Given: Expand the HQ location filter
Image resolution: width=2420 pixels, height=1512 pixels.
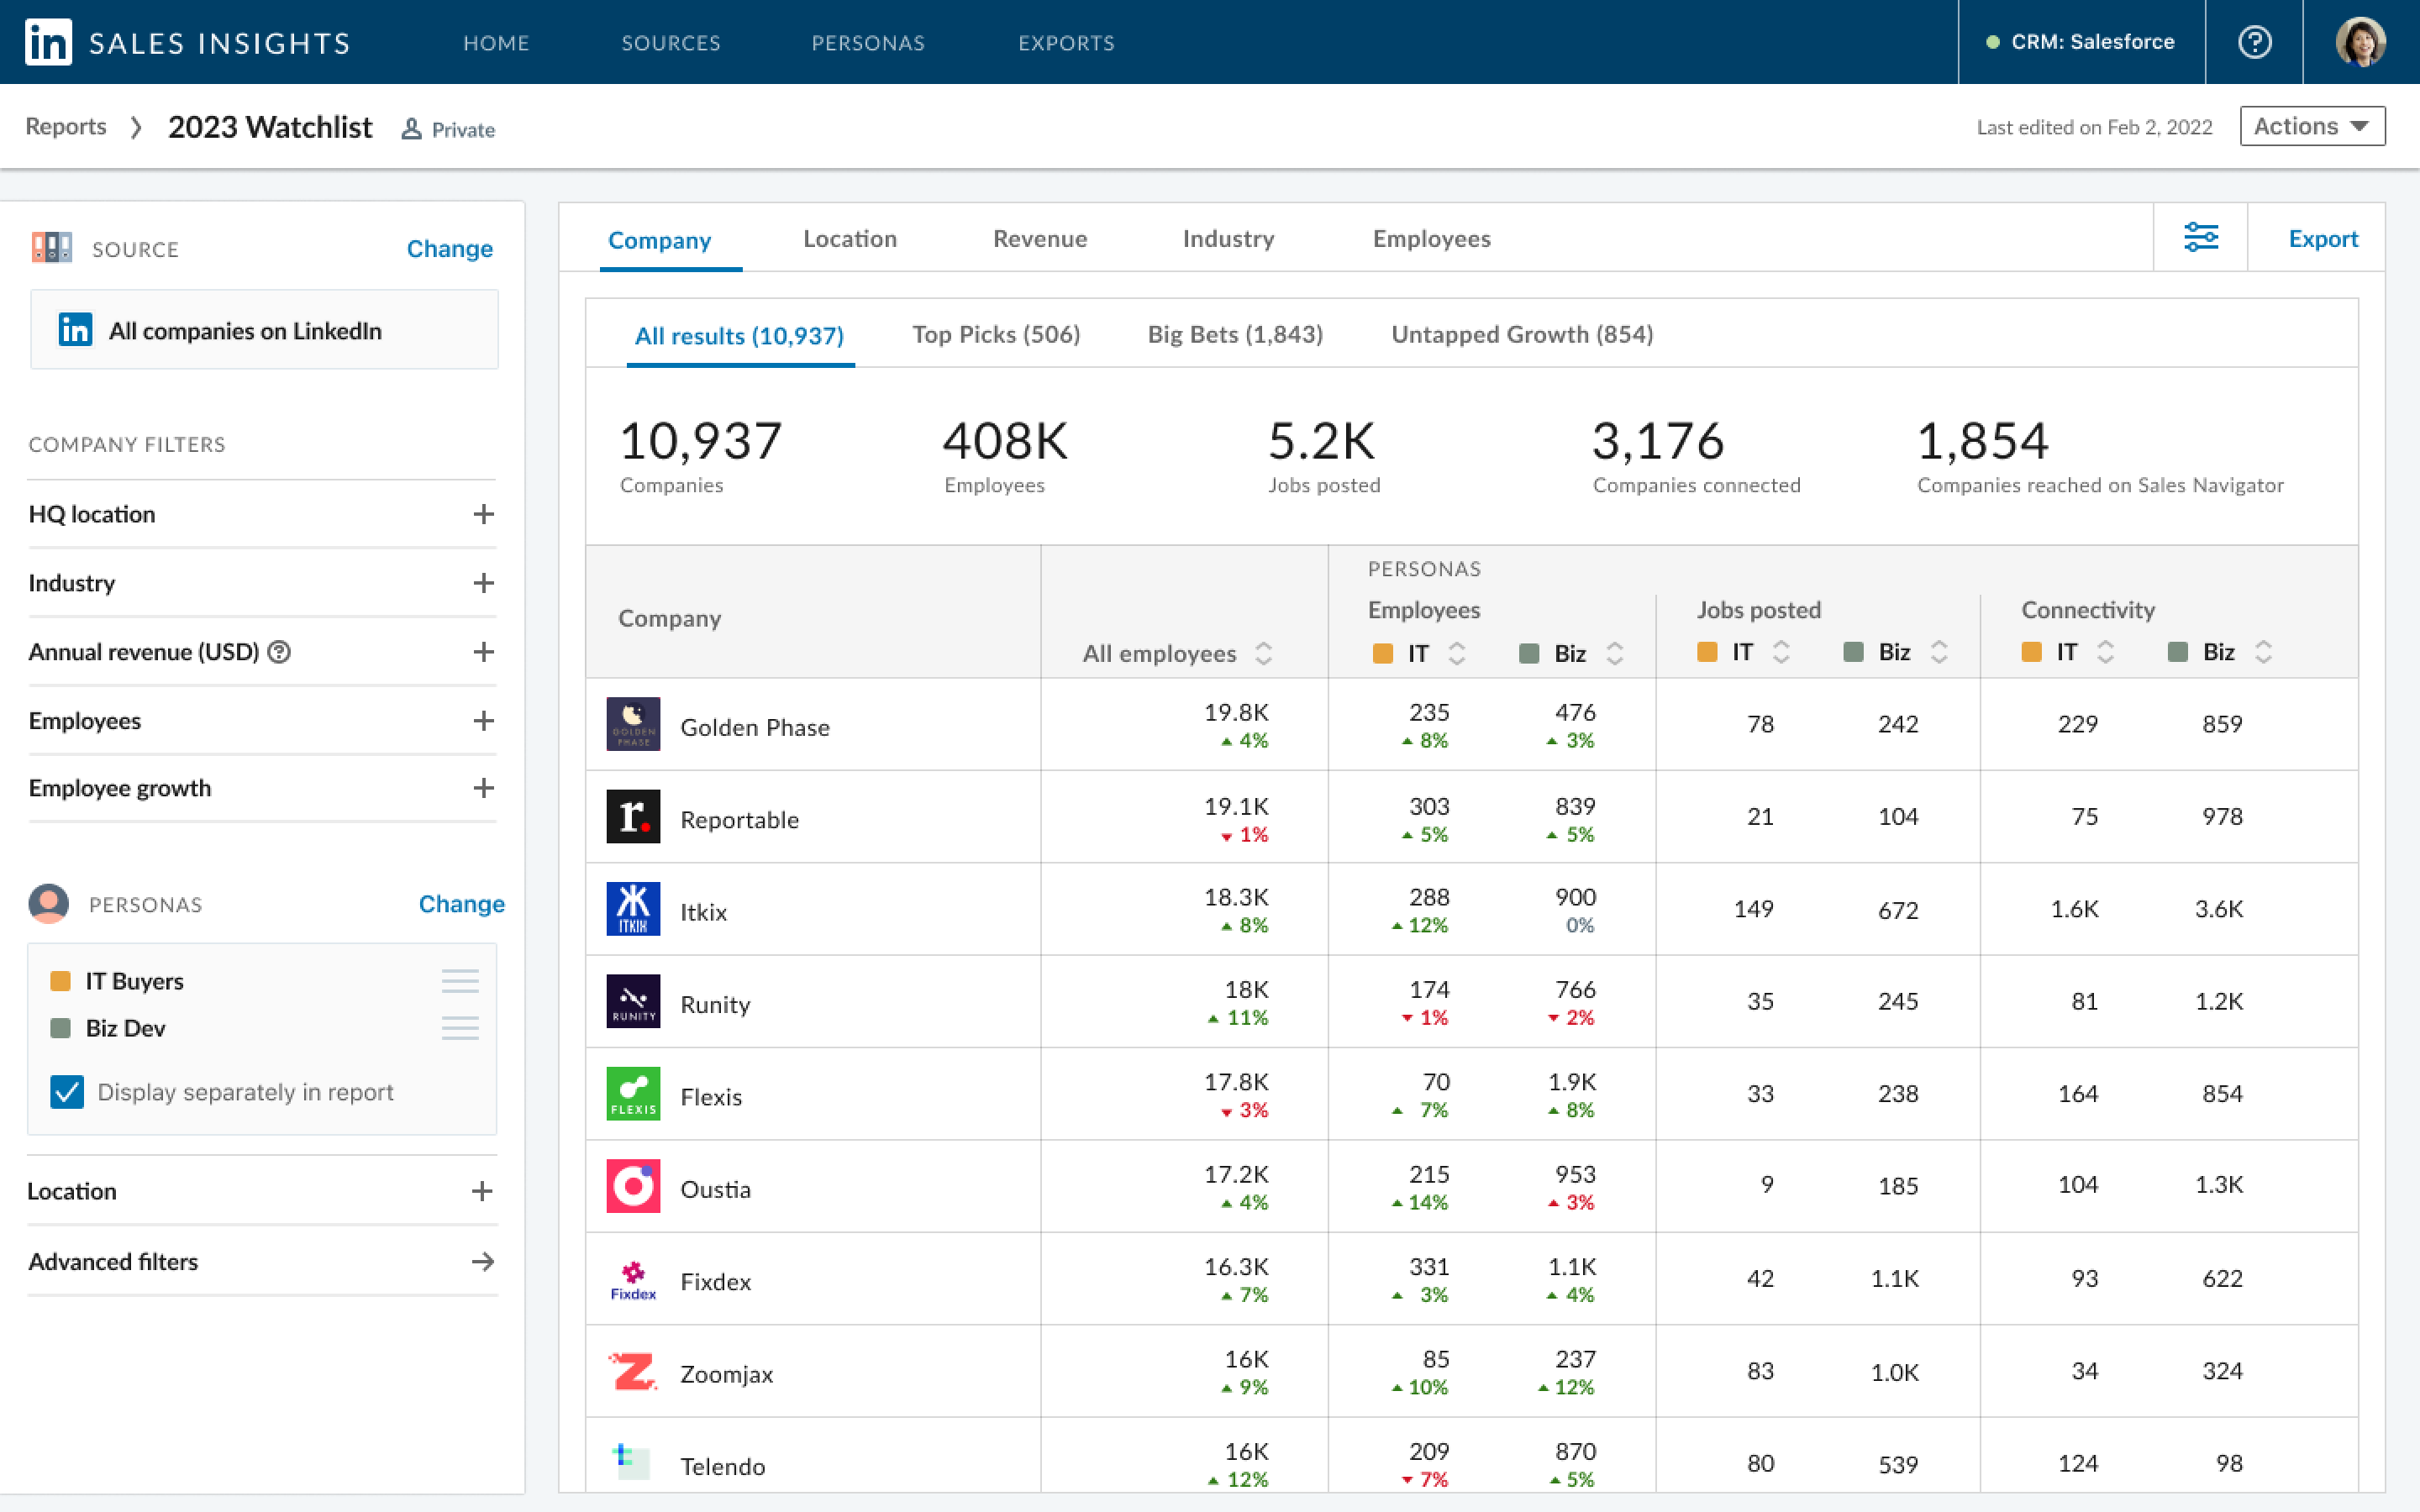Looking at the screenshot, I should tap(483, 514).
